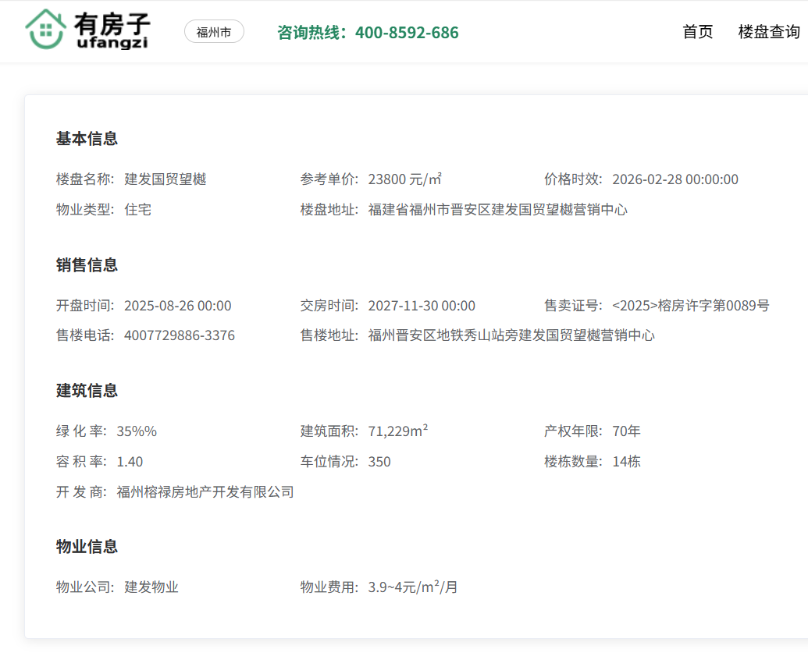Open the 福州市 city selector
The image size is (808, 656).
[214, 32]
